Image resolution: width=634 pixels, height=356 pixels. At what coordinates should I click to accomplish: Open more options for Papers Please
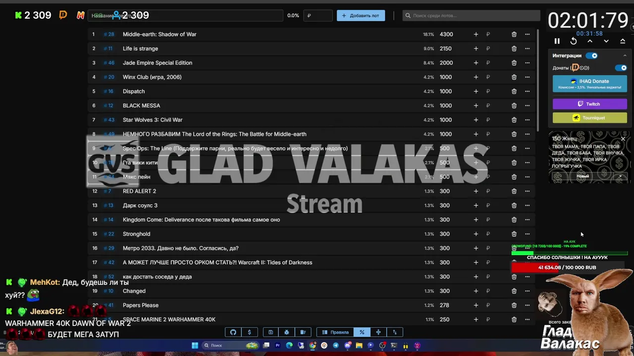coord(527,305)
